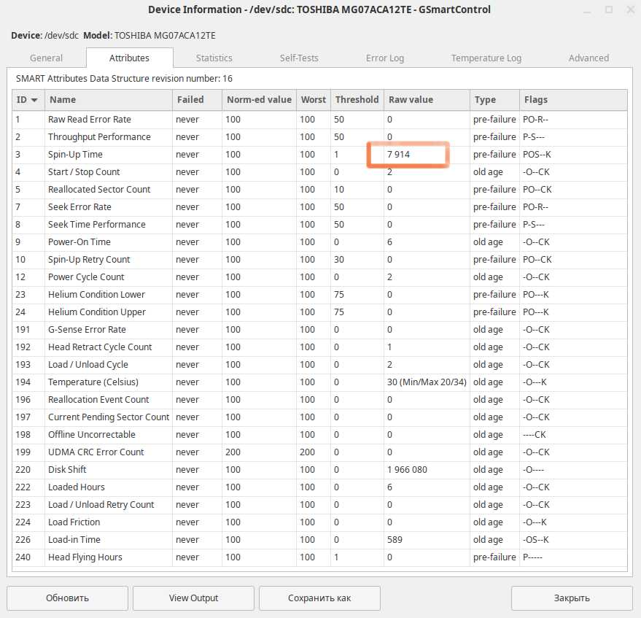Click the ----CK flags cell
The width and height of the screenshot is (641, 618).
click(535, 435)
